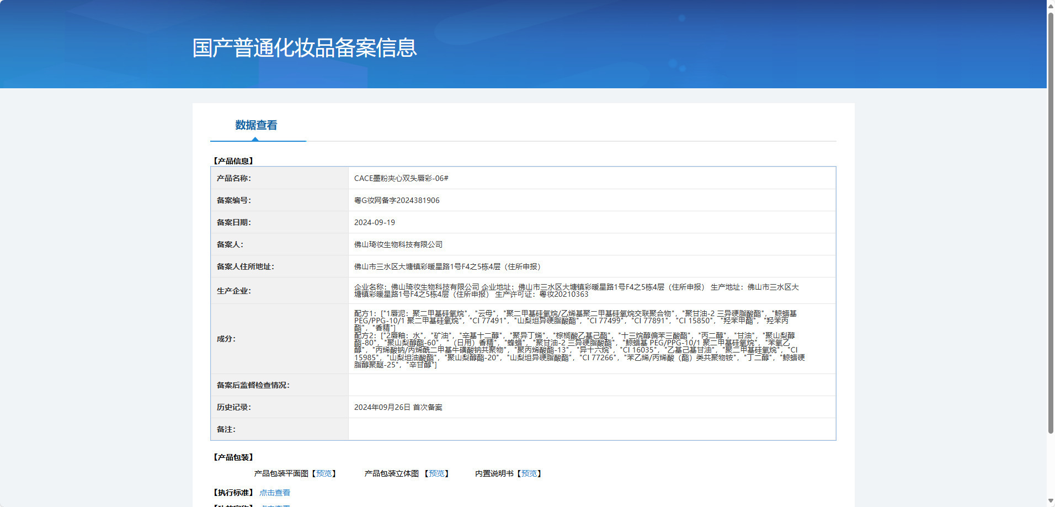Click the 配方2 ingredient list text
Screen dimensions: 1055x507
[579, 350]
